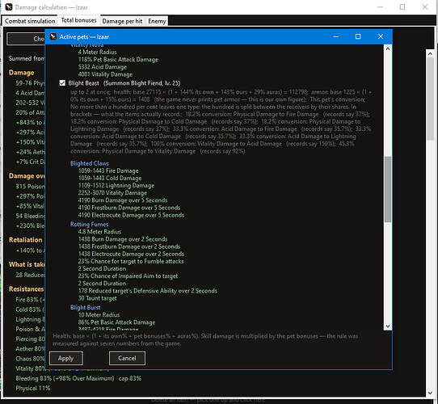The width and height of the screenshot is (438, 404).
Task: Minimize the Active pets dialog
Action: tap(335, 36)
